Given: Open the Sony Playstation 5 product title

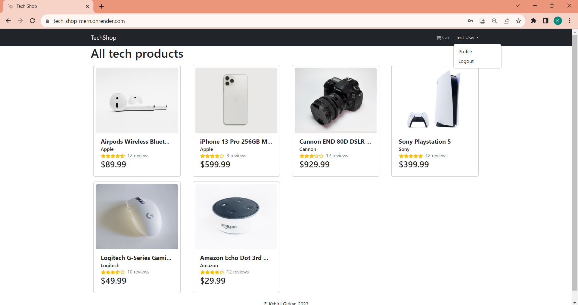Looking at the screenshot, I should [x=424, y=142].
